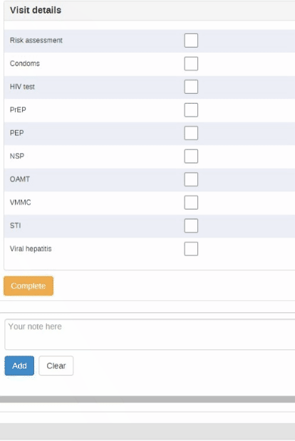
Task: Click the Risk assessment row label
Action: tap(36, 41)
